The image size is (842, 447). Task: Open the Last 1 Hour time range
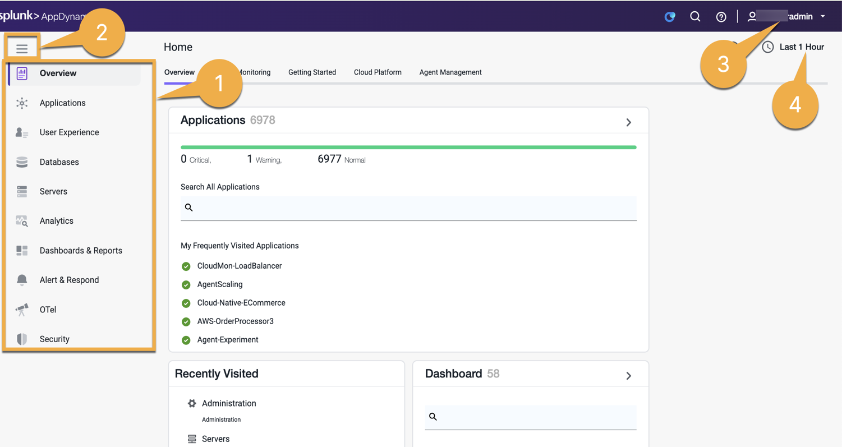pyautogui.click(x=793, y=47)
